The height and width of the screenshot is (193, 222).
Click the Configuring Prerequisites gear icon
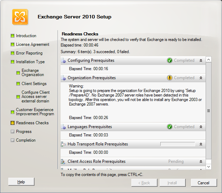click(63, 60)
